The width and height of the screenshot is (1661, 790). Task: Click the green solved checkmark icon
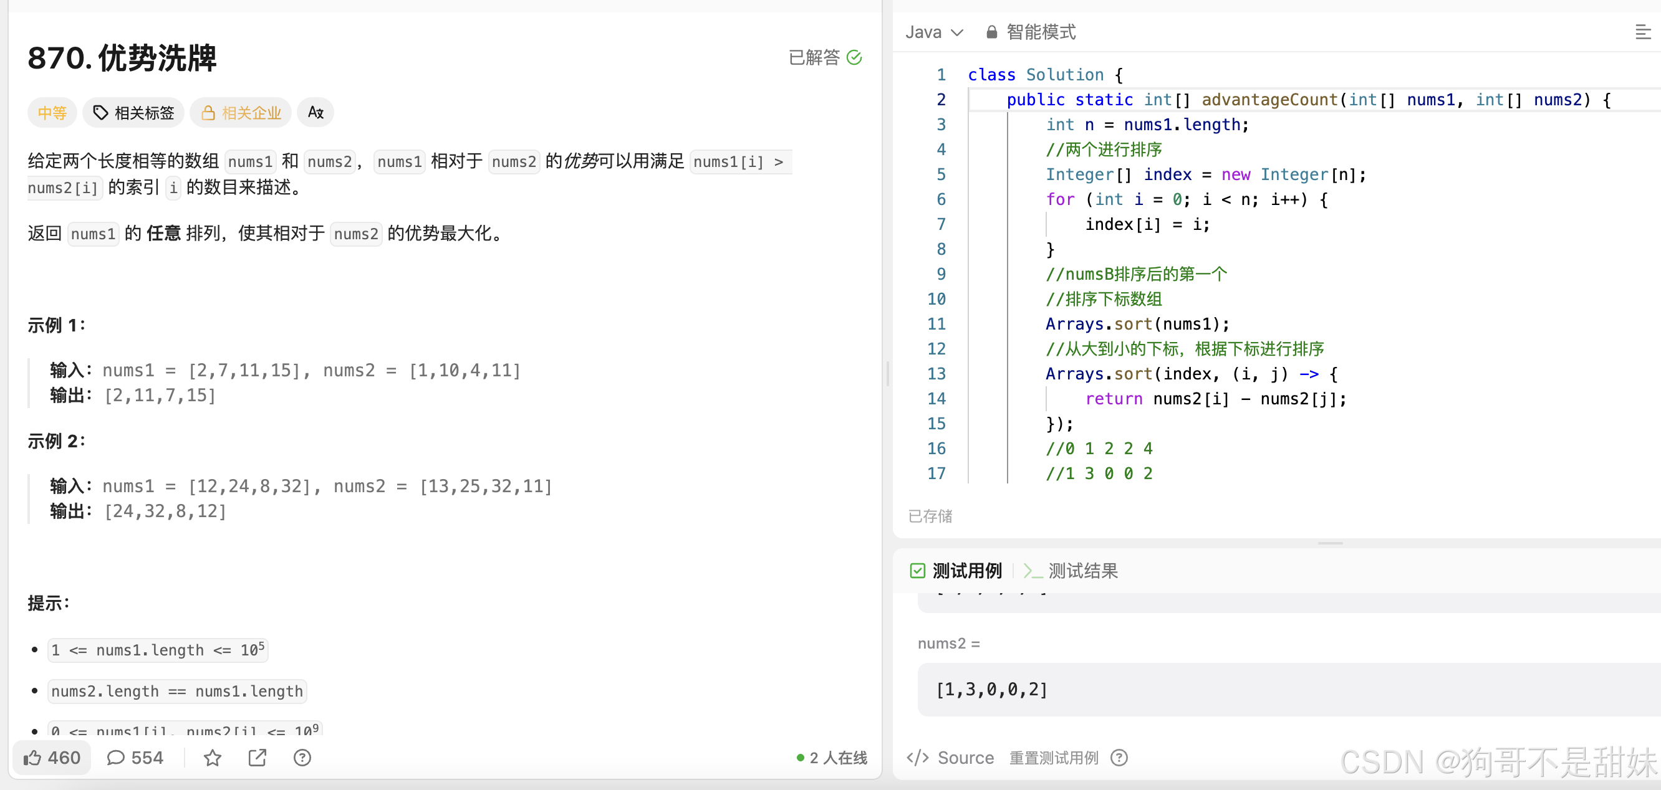[854, 58]
